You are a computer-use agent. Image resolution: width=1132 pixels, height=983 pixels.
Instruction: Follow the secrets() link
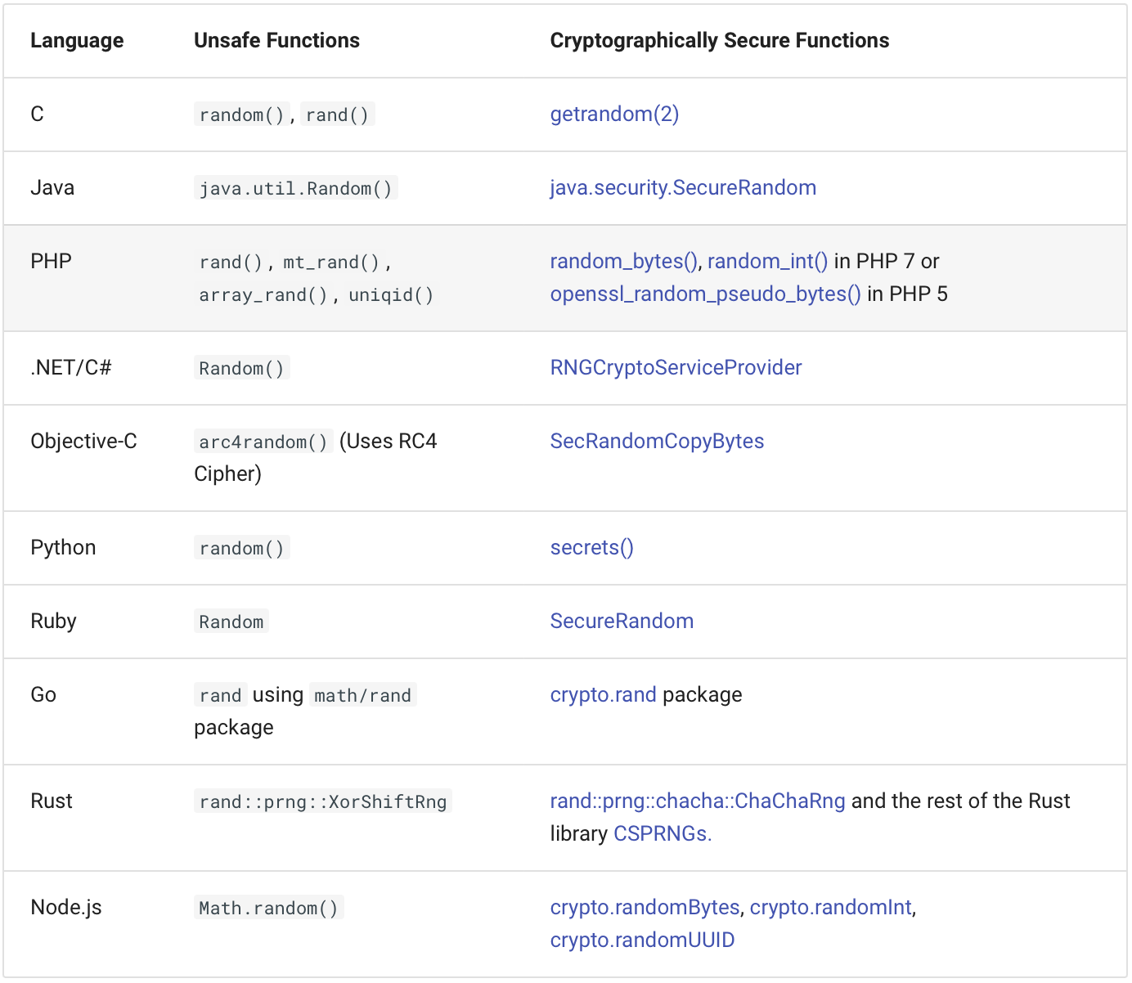pyautogui.click(x=591, y=548)
